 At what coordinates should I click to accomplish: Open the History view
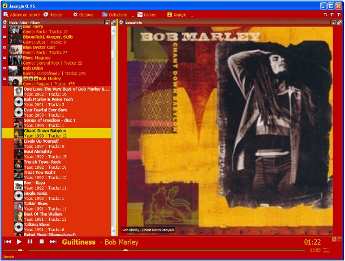coord(53,15)
